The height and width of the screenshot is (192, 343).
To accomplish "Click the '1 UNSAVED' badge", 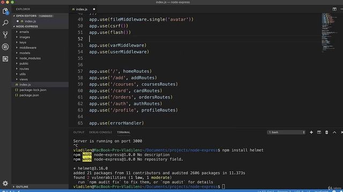I will pos(46,16).
